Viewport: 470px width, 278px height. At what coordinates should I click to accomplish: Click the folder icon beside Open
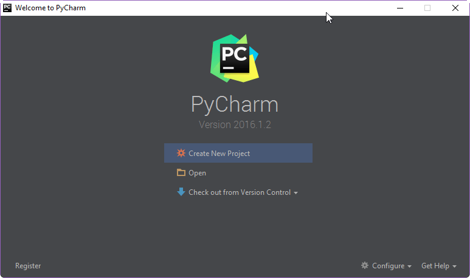tap(181, 172)
